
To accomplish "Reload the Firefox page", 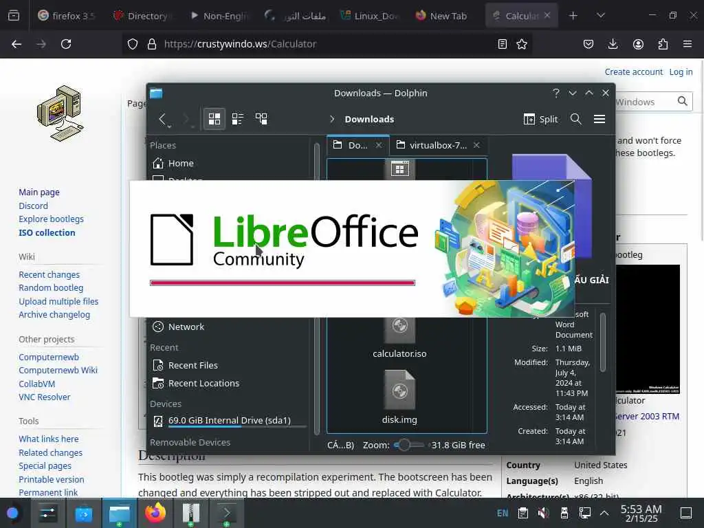I will click(66, 44).
